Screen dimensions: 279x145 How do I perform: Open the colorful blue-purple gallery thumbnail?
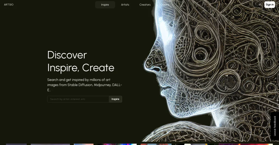pyautogui.click(x=117, y=144)
